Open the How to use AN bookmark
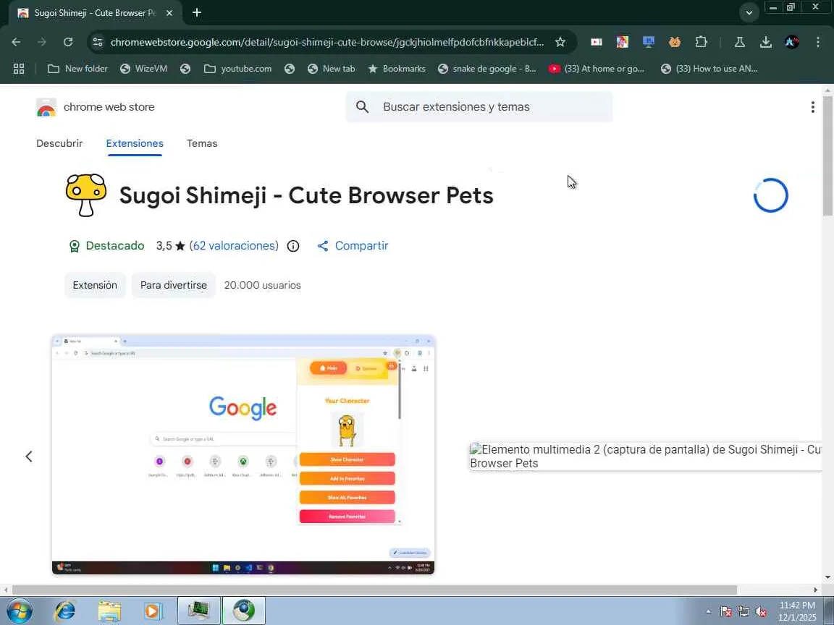 click(709, 69)
